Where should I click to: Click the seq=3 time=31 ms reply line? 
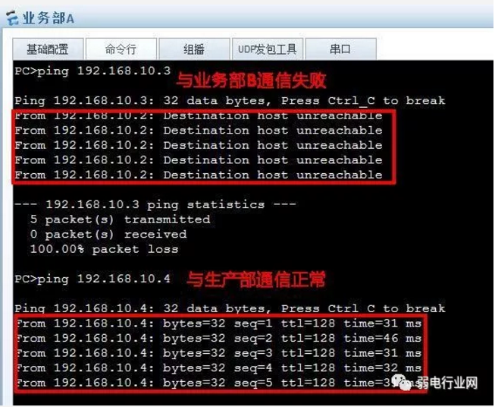[x=219, y=353]
